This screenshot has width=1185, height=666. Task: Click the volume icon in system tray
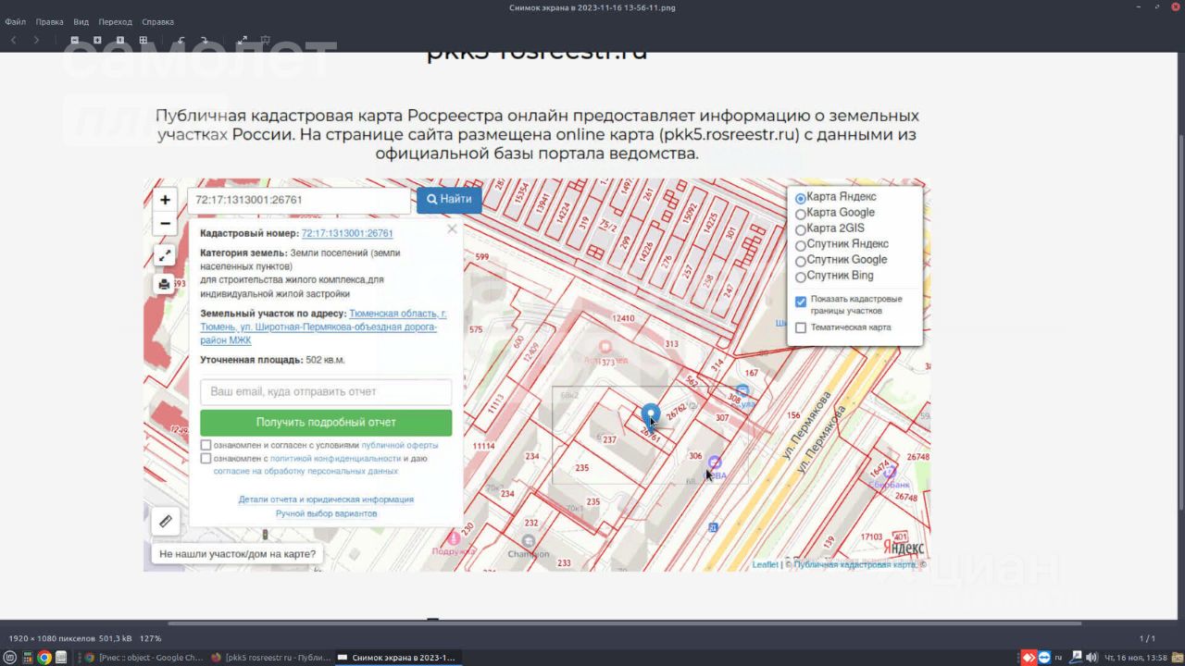pyautogui.click(x=1091, y=658)
